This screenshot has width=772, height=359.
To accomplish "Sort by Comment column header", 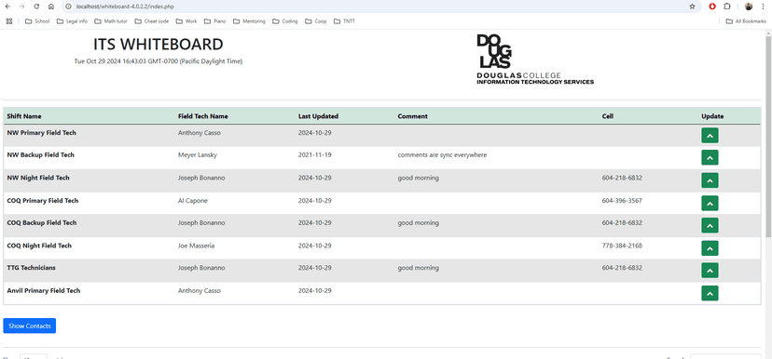I will click(x=413, y=116).
